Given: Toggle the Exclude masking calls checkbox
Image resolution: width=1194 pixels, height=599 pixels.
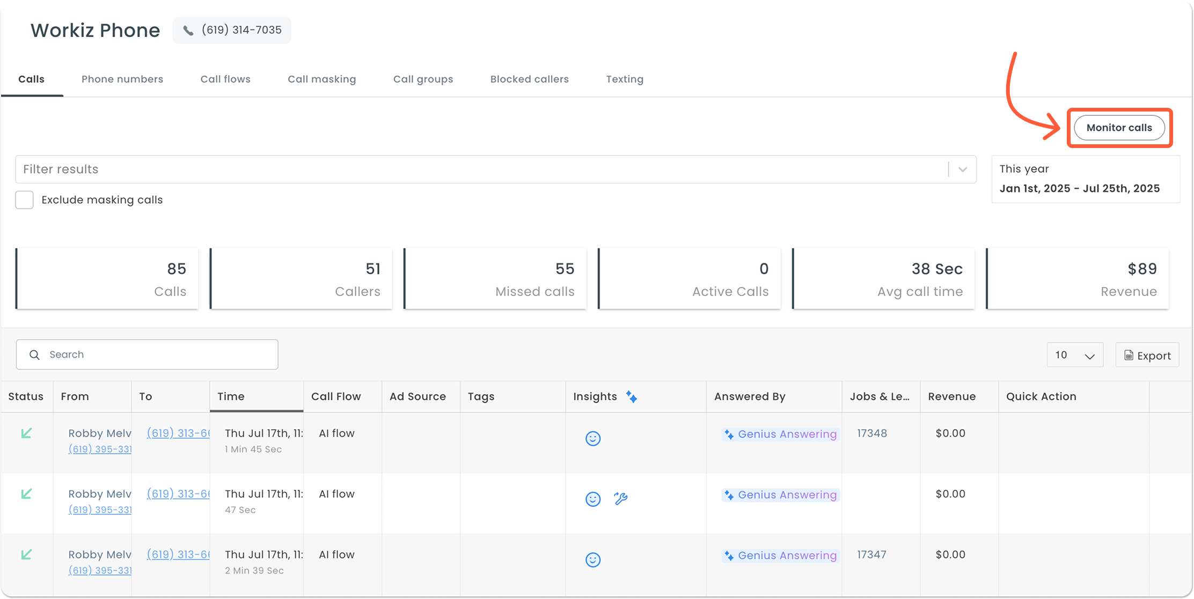Looking at the screenshot, I should (x=24, y=200).
